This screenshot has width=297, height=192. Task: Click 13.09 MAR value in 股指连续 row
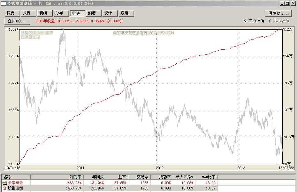point(211,188)
